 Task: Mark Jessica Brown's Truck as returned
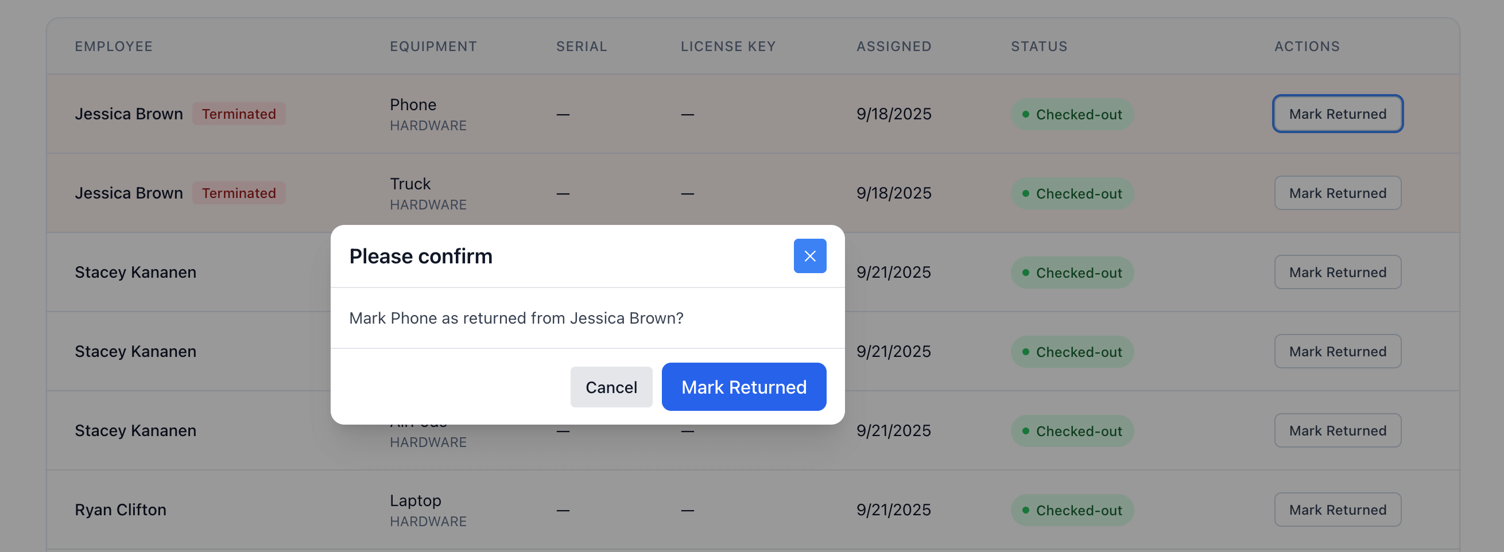click(x=1337, y=193)
